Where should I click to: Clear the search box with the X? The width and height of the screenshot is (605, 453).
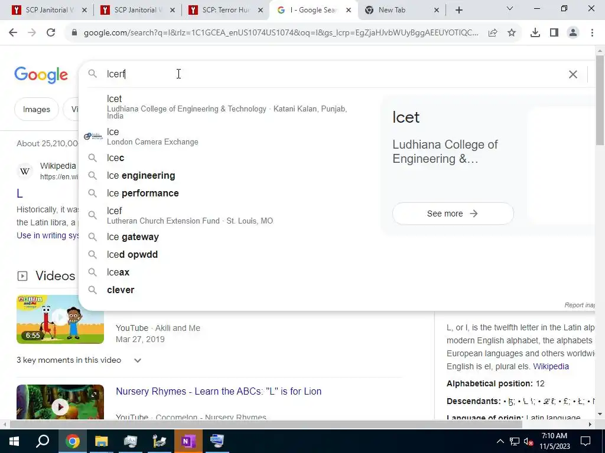[573, 74]
